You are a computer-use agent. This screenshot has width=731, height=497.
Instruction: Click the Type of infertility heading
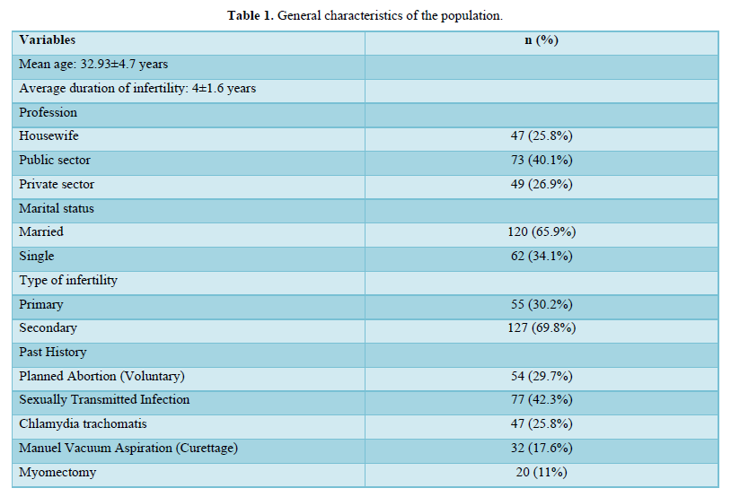[x=68, y=280]
